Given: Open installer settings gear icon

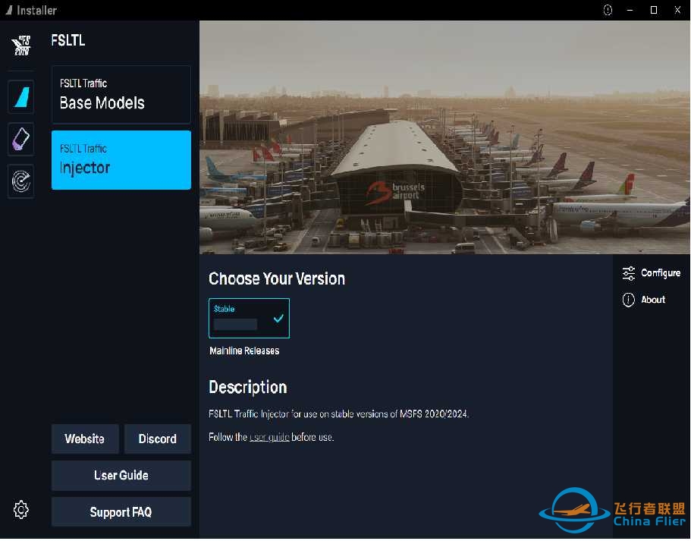Looking at the screenshot, I should [x=21, y=510].
